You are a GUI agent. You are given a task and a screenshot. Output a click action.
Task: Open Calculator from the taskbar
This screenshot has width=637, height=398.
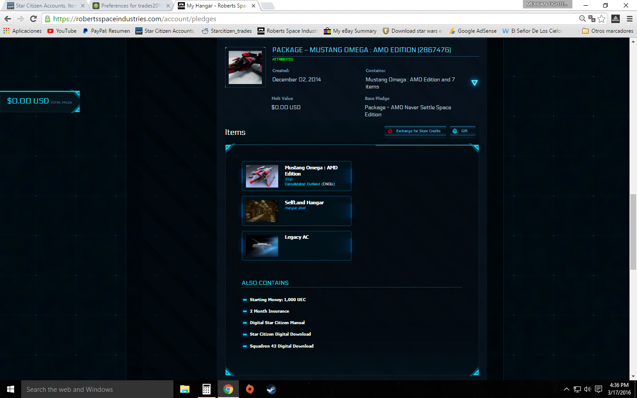207,389
